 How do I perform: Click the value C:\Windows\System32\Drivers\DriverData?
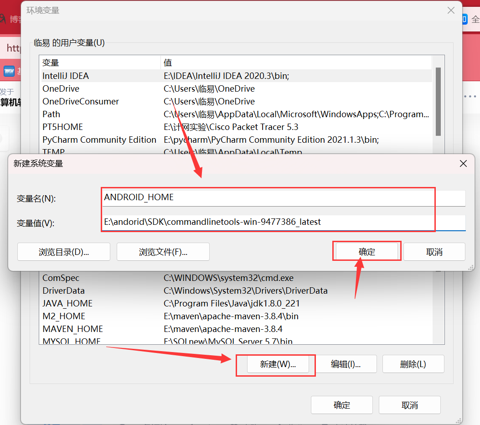[246, 290]
